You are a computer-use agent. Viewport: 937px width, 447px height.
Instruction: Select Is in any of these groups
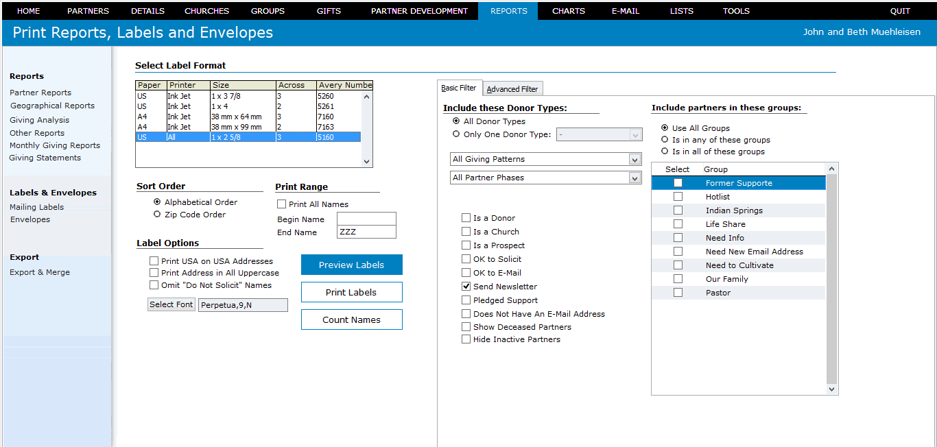pos(665,140)
